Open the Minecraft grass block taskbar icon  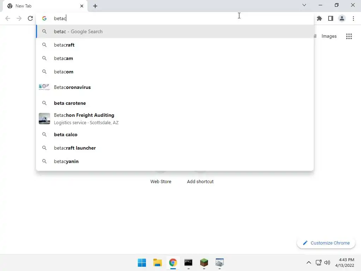point(204,263)
